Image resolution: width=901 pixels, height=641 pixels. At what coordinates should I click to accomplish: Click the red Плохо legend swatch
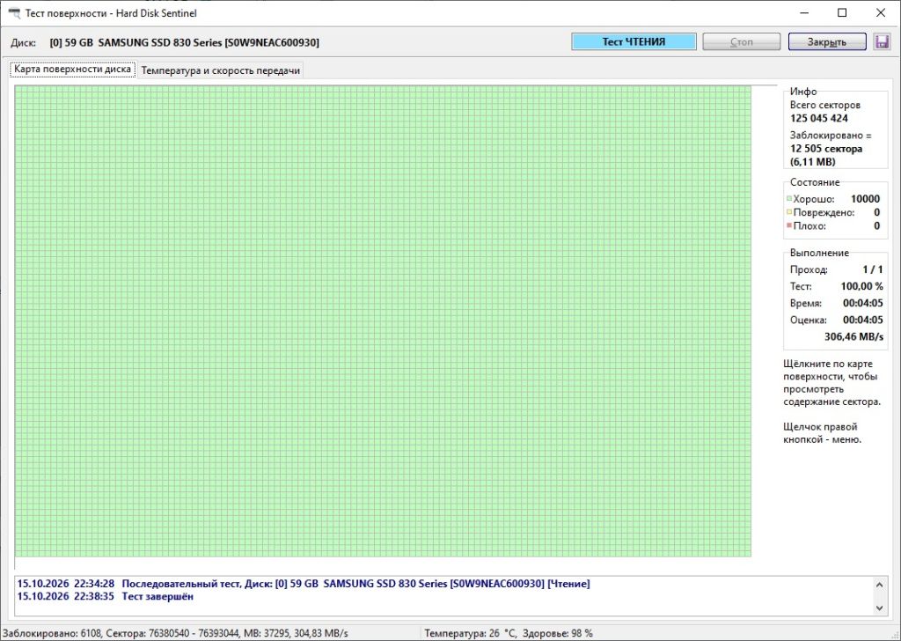click(x=789, y=225)
